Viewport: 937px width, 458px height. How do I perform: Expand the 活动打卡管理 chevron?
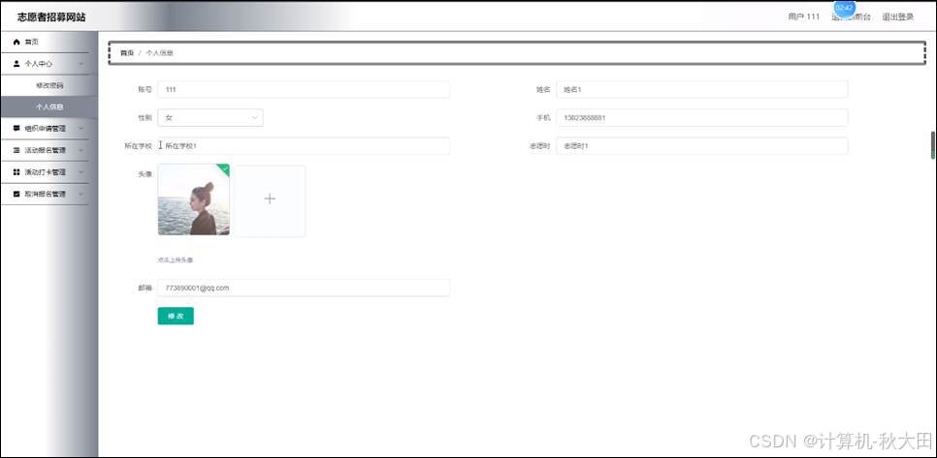pyautogui.click(x=81, y=172)
